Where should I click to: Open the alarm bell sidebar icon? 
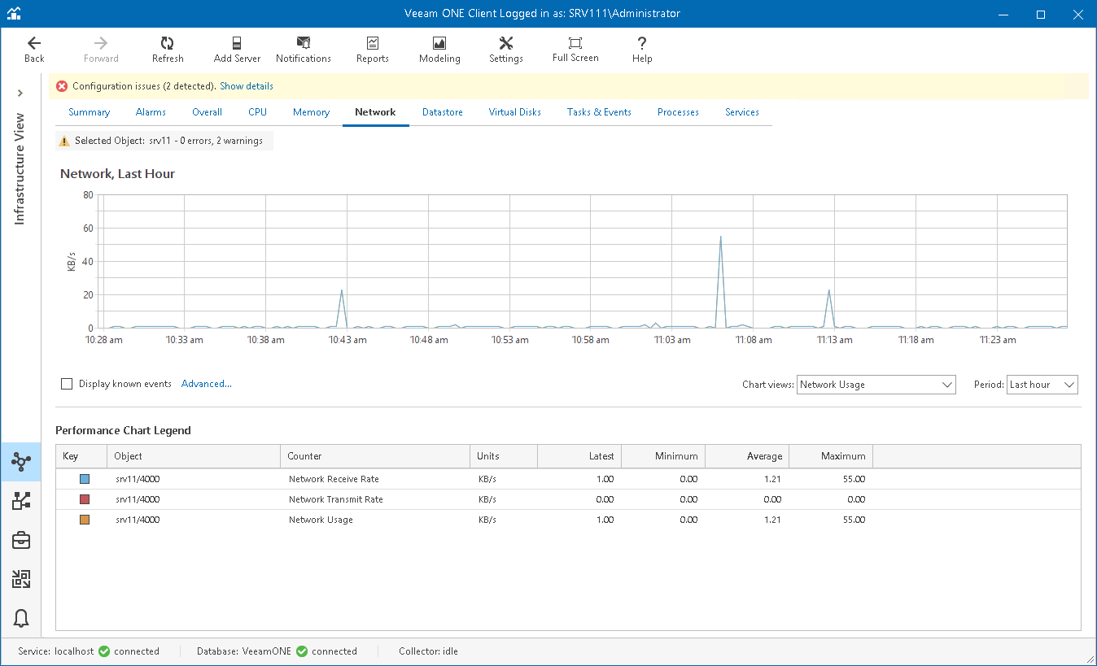pyautogui.click(x=21, y=618)
